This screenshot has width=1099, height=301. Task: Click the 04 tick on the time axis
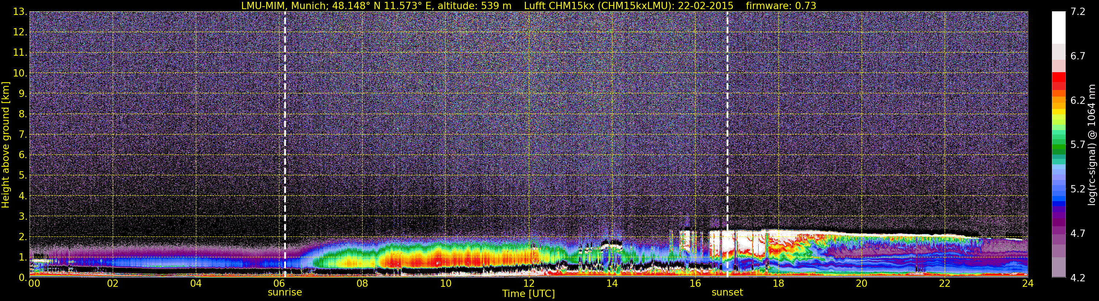[x=196, y=284]
